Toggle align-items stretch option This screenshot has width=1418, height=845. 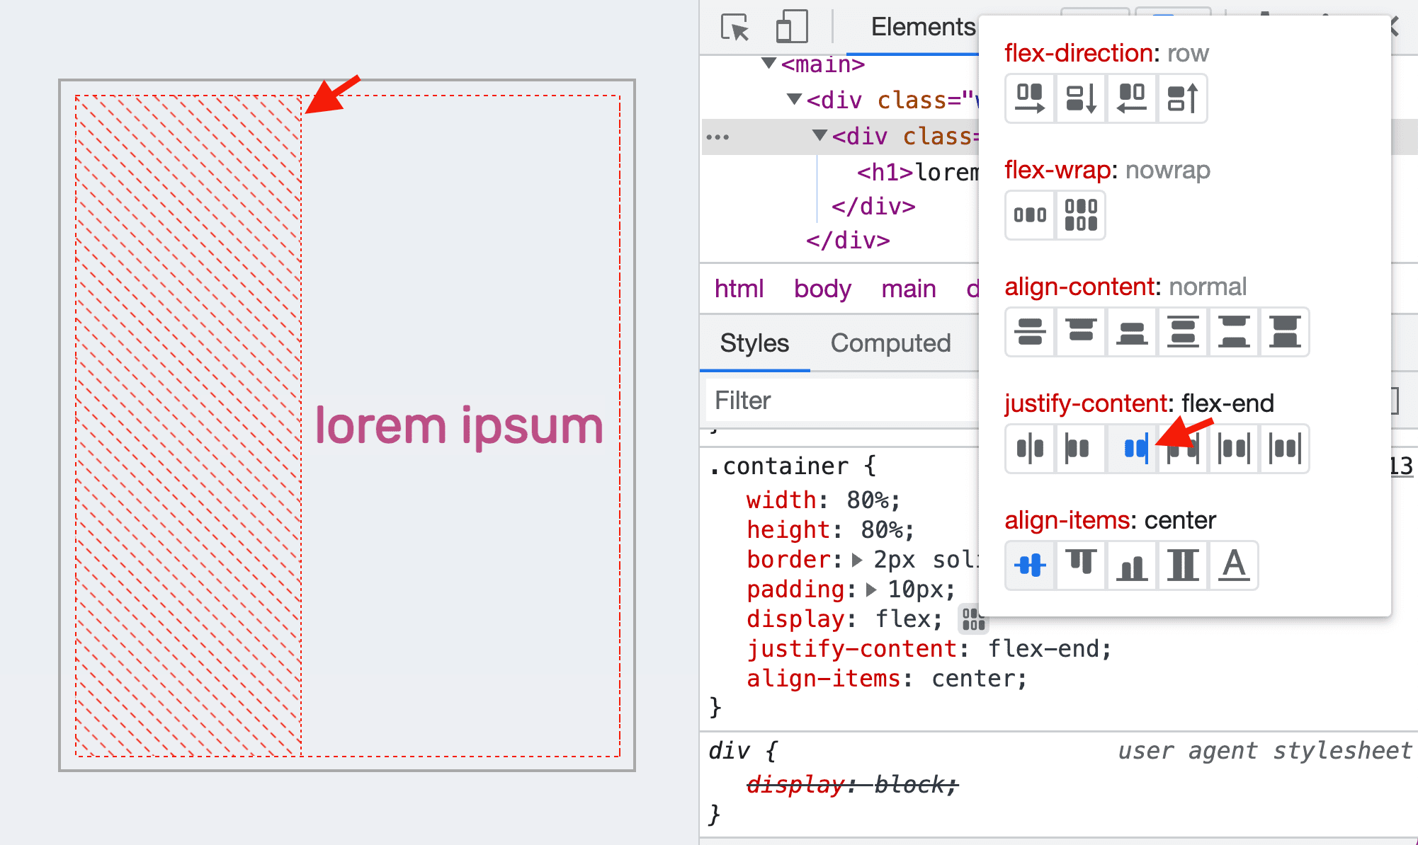click(x=1181, y=565)
